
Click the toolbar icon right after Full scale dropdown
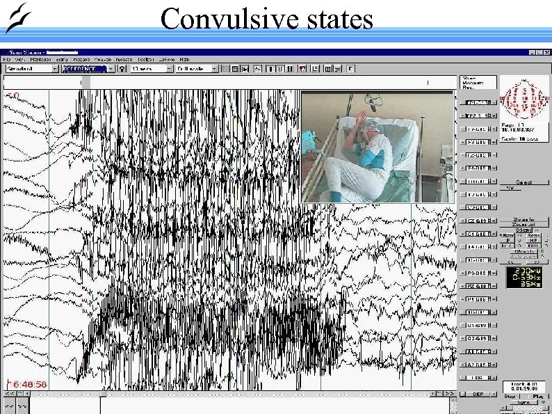point(225,69)
